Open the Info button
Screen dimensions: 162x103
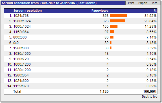(155, 3)
